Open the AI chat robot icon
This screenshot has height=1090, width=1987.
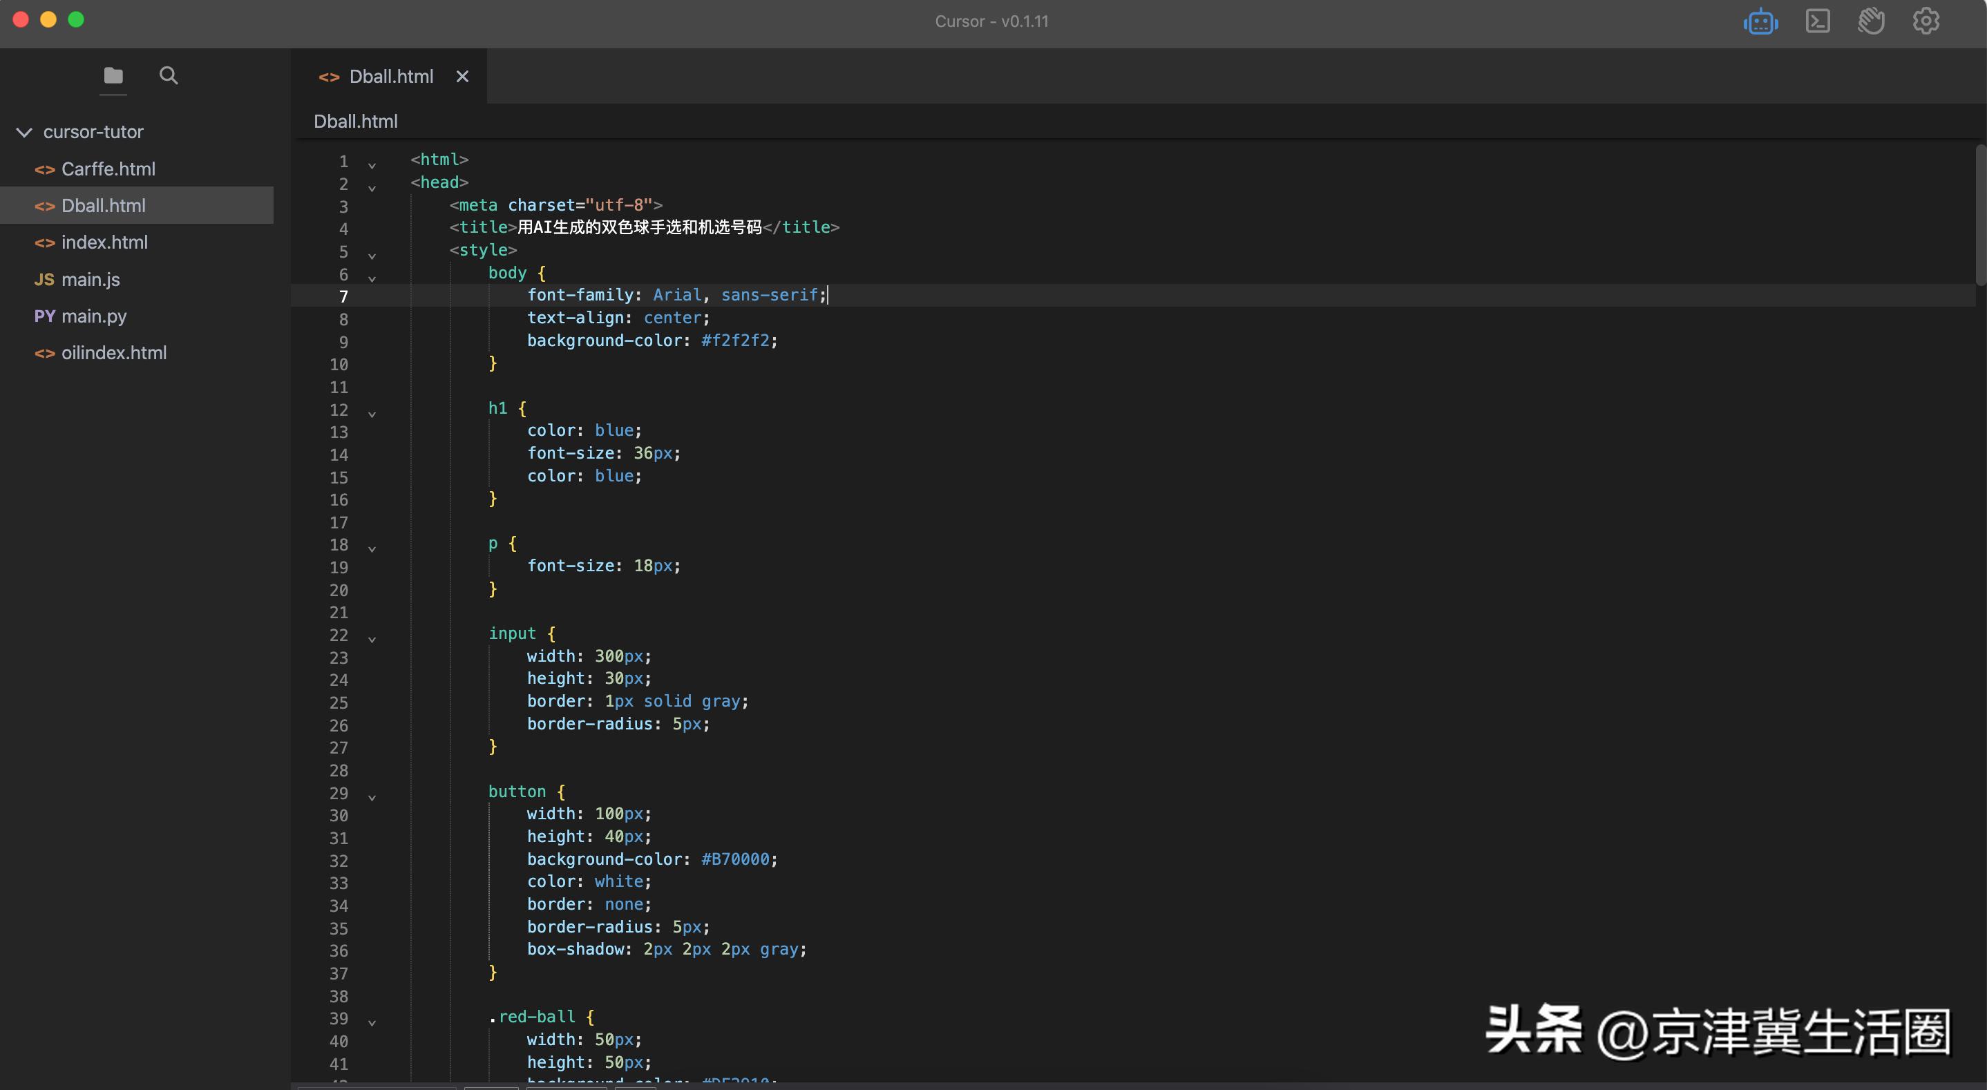click(x=1760, y=21)
